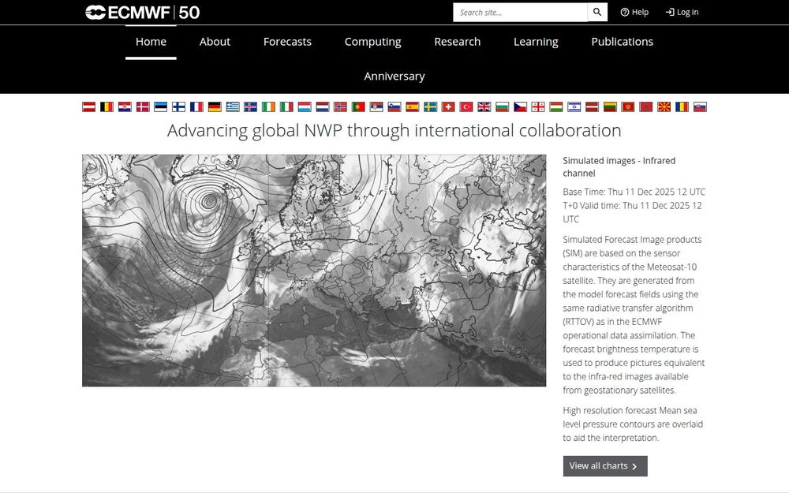
Task: Click the North Macedonia flag icon
Action: coord(664,106)
